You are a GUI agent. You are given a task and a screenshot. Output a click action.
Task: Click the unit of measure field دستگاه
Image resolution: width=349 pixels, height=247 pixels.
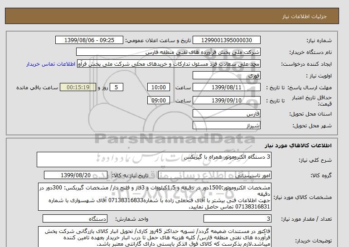(x=75, y=219)
